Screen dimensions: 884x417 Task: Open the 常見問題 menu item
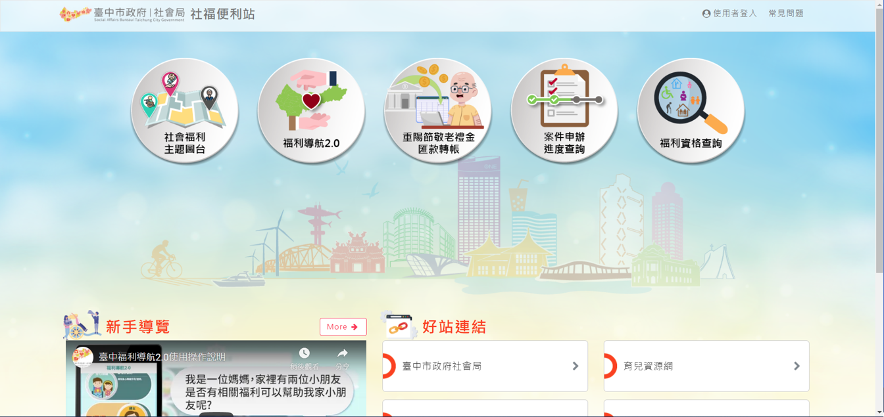pyautogui.click(x=785, y=12)
